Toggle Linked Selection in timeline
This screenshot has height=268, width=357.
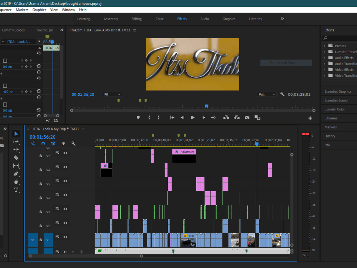click(53, 144)
